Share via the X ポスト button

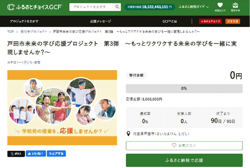16,154
